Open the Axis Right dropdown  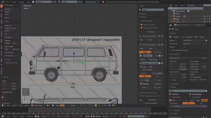[x=156, y=49]
